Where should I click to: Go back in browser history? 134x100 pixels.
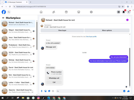[x=2, y=6]
